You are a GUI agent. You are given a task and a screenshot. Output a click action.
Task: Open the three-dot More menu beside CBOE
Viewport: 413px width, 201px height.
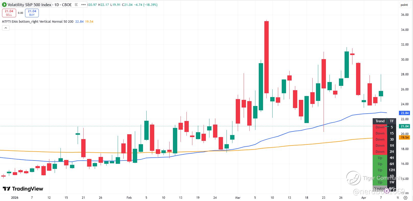point(84,5)
